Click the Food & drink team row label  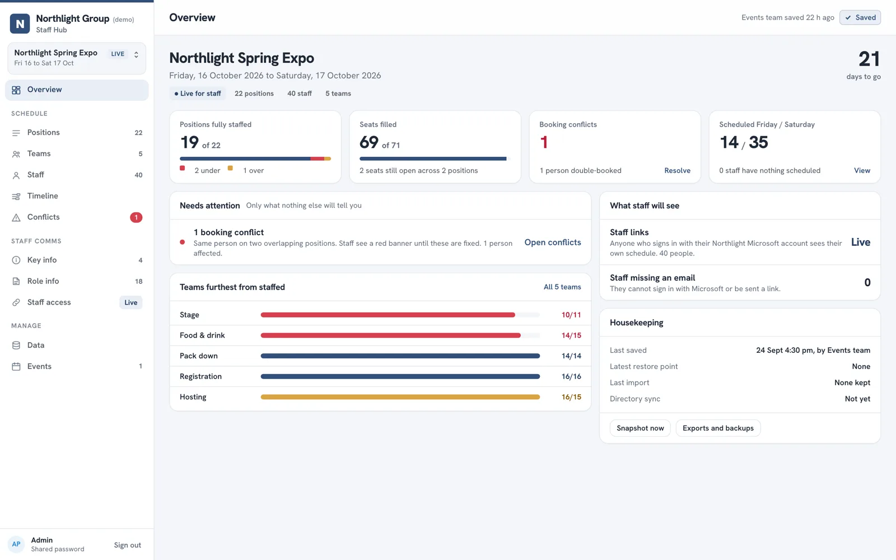(x=202, y=335)
